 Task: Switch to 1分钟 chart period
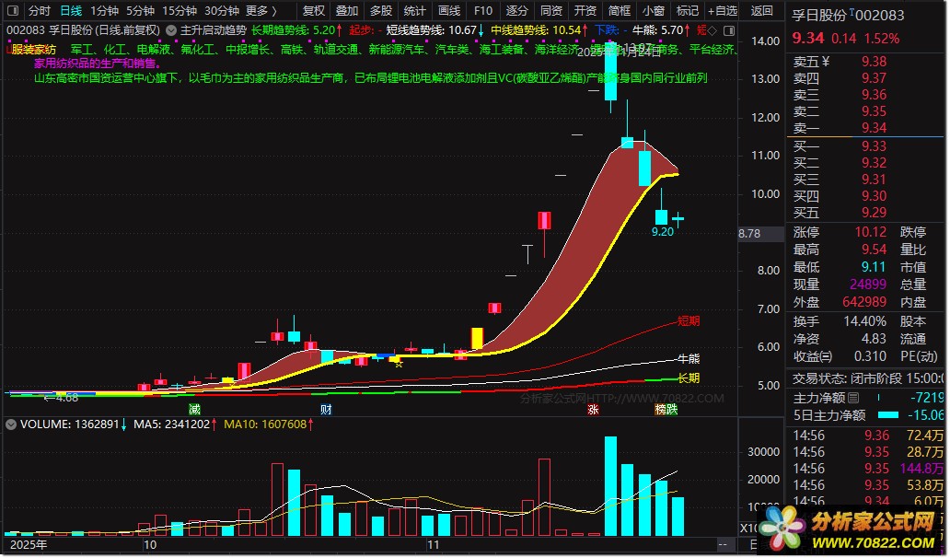point(104,11)
